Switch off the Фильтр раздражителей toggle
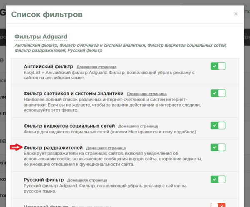The width and height of the screenshot is (250, 207). click(x=218, y=147)
